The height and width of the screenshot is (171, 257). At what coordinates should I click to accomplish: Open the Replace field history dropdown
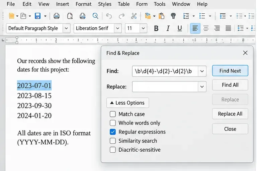(202, 87)
